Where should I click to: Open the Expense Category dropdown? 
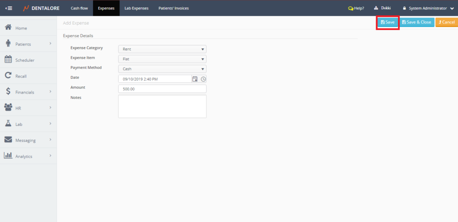point(162,49)
